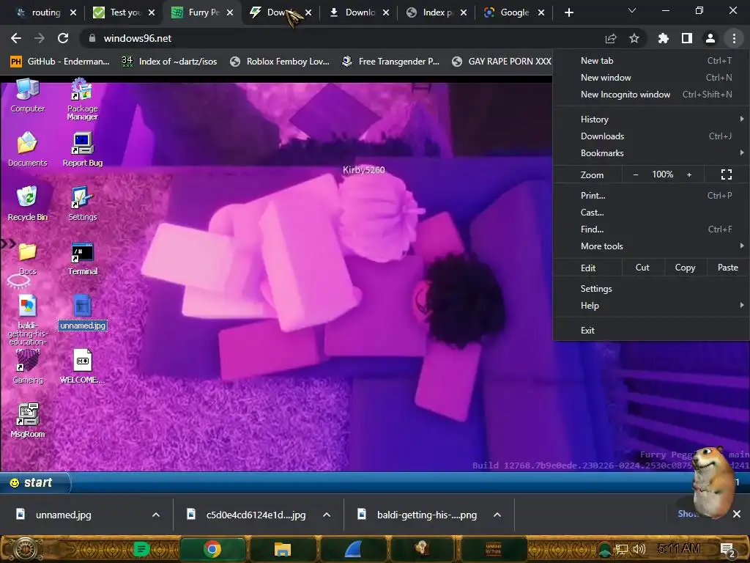Open Downloads from the Chrome menu

tap(651, 136)
